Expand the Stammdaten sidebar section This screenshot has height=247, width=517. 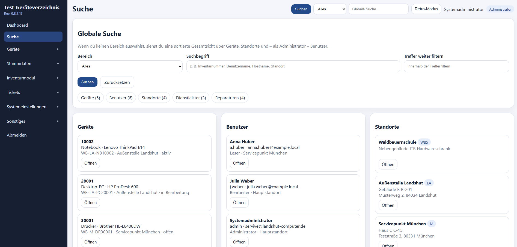point(33,64)
